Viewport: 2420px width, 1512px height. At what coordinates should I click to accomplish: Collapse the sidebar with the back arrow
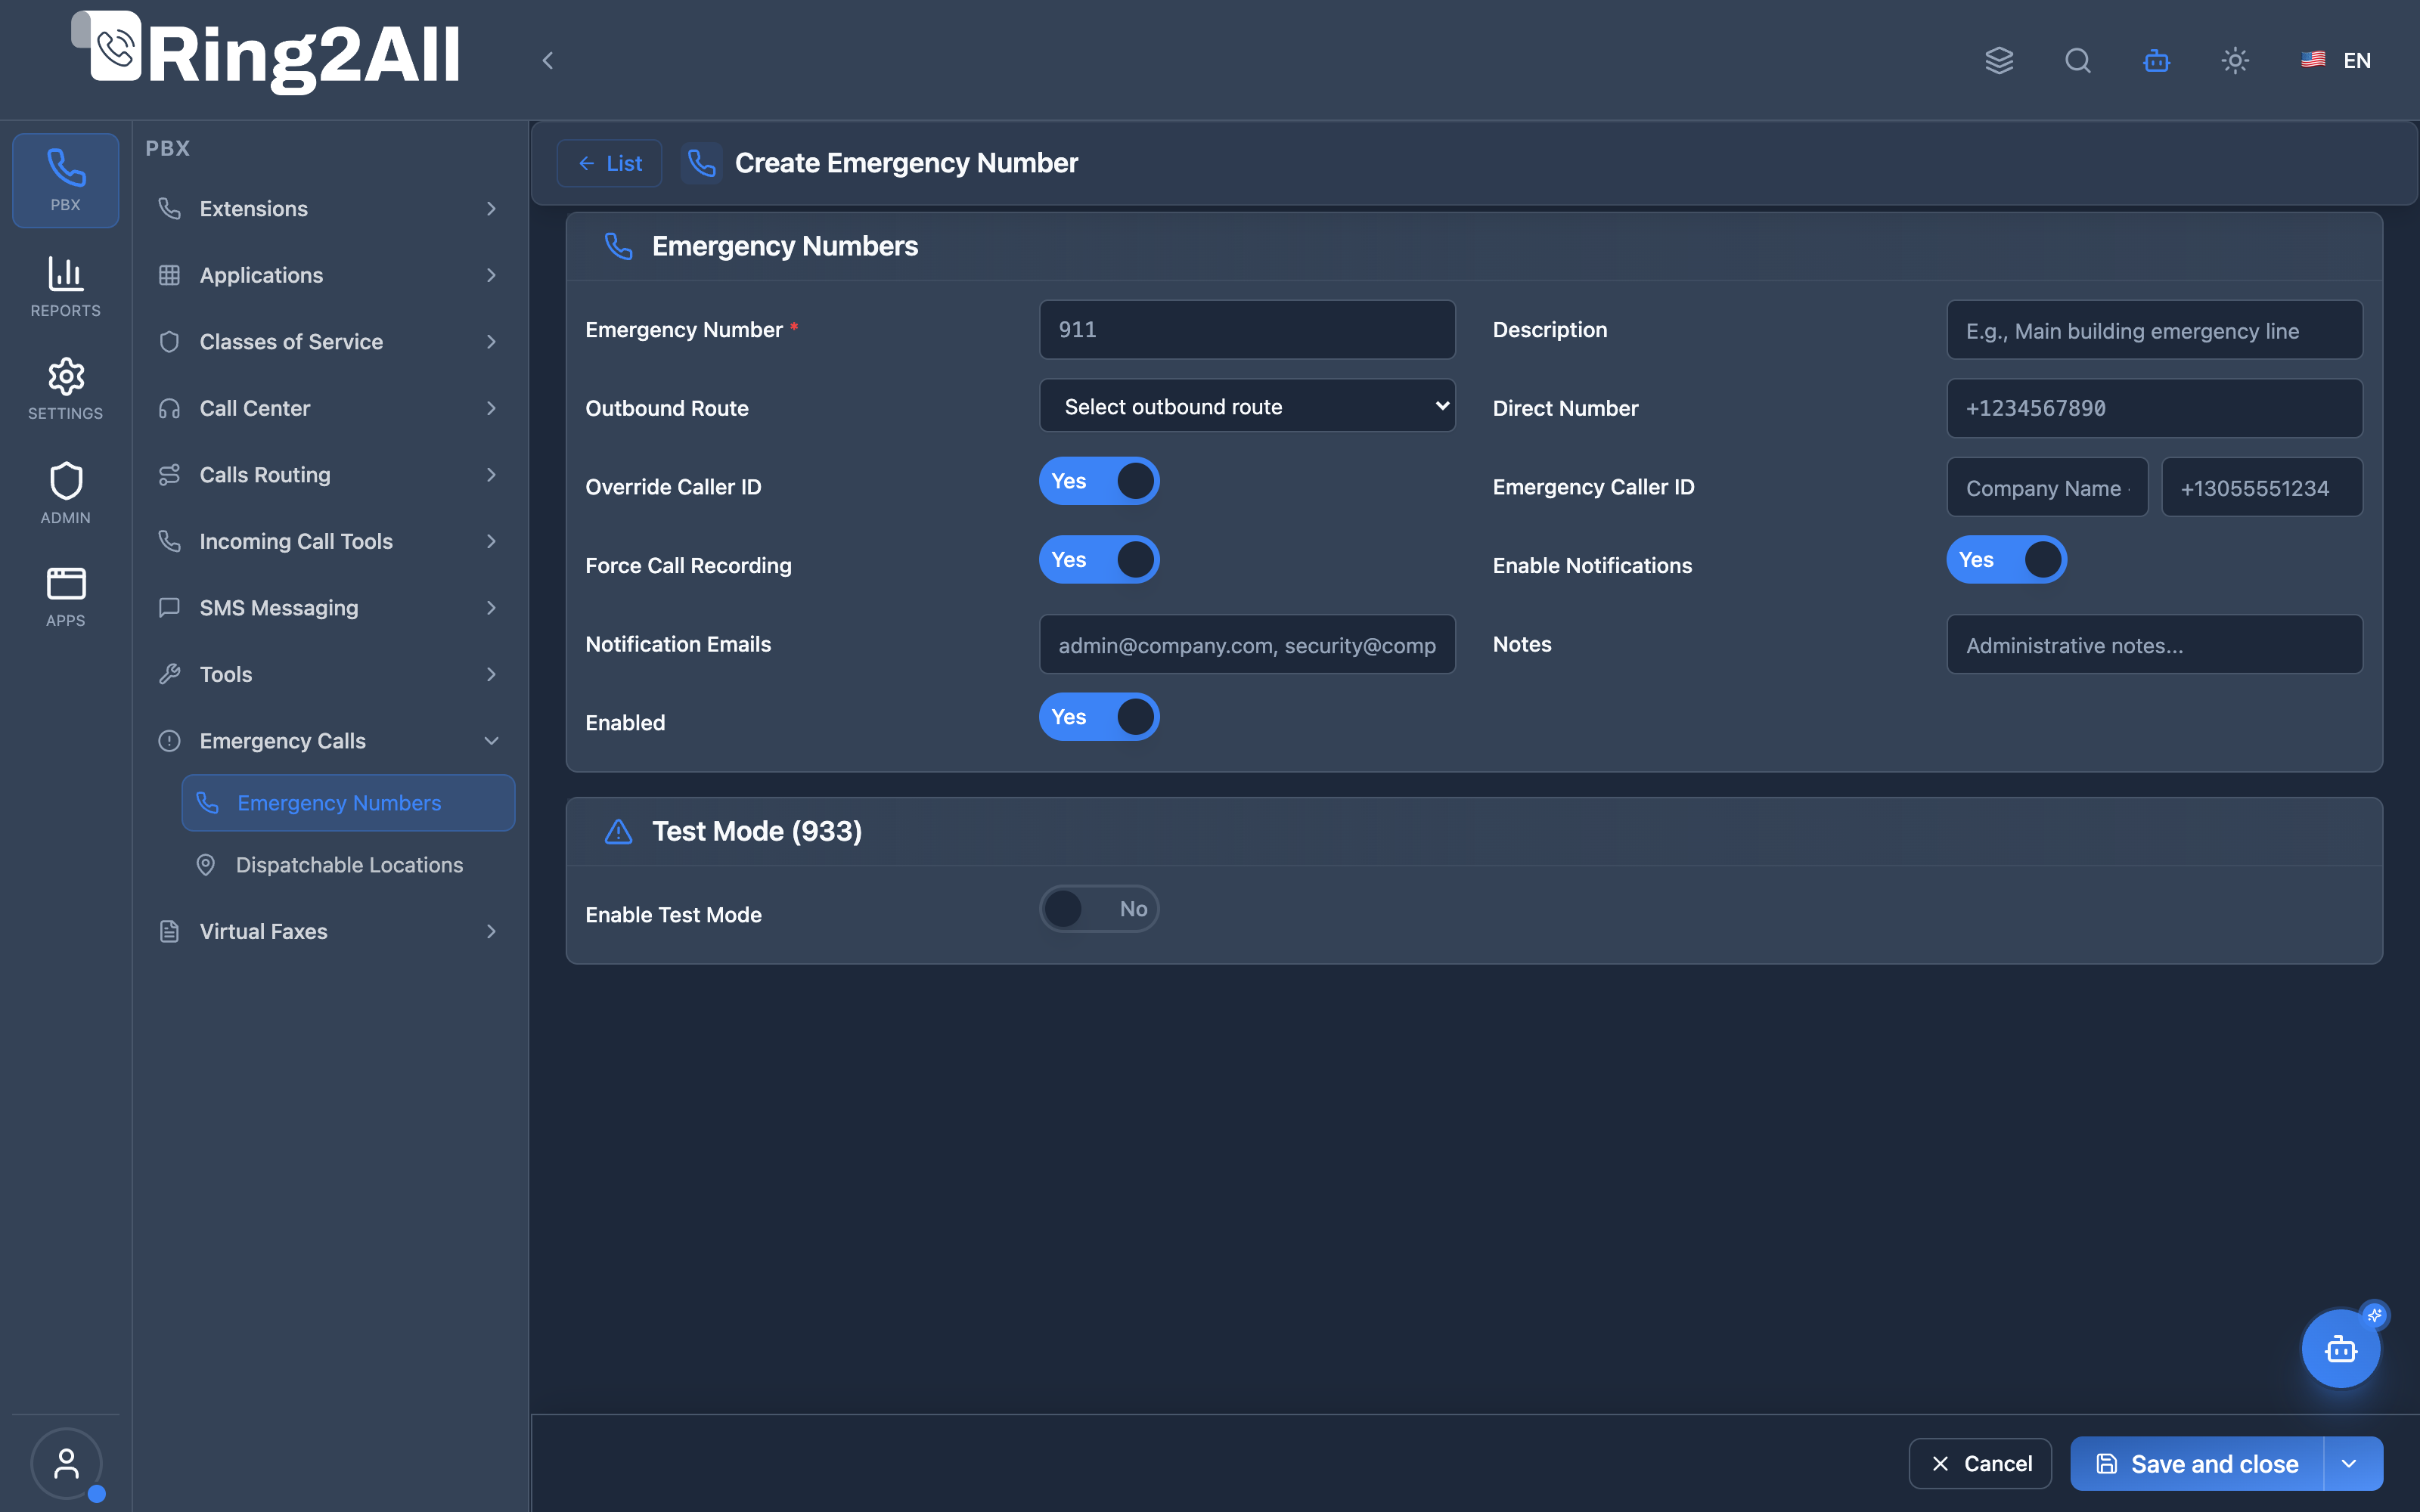548,61
